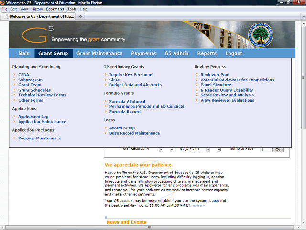Image resolution: width=306 pixels, height=230 pixels.
Task: Open the Payments navigation tab
Action: [143, 53]
